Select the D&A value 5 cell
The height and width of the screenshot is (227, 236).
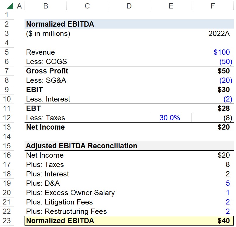(213, 183)
